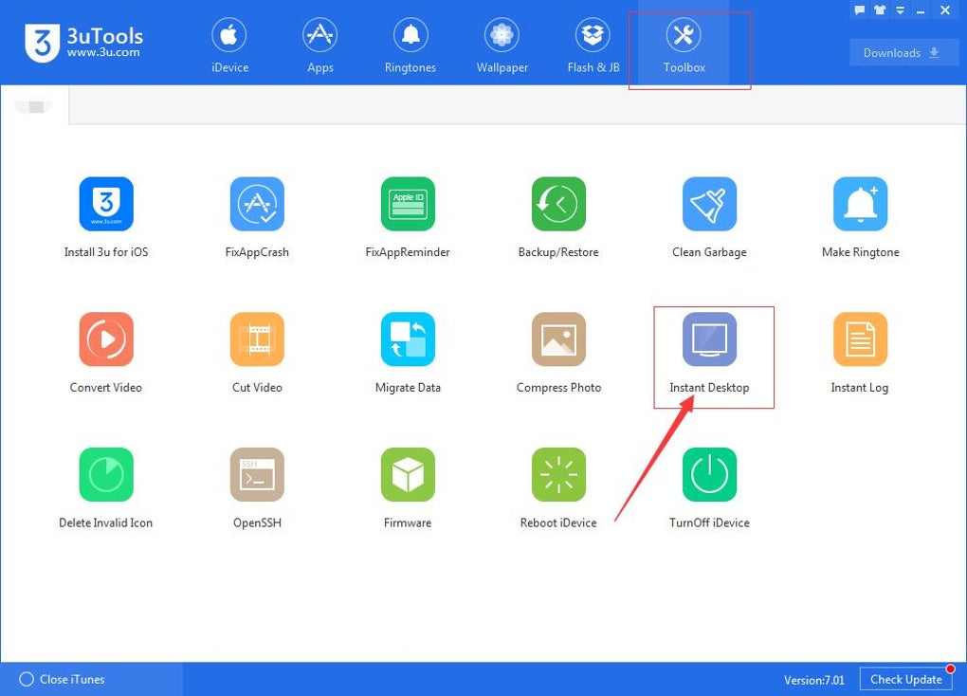Close the 3uTools window

945,9
